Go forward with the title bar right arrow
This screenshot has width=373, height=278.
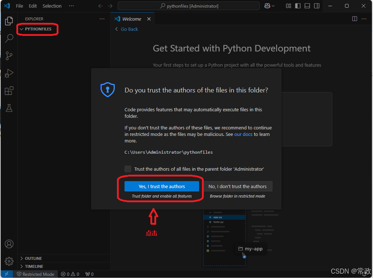point(110,6)
